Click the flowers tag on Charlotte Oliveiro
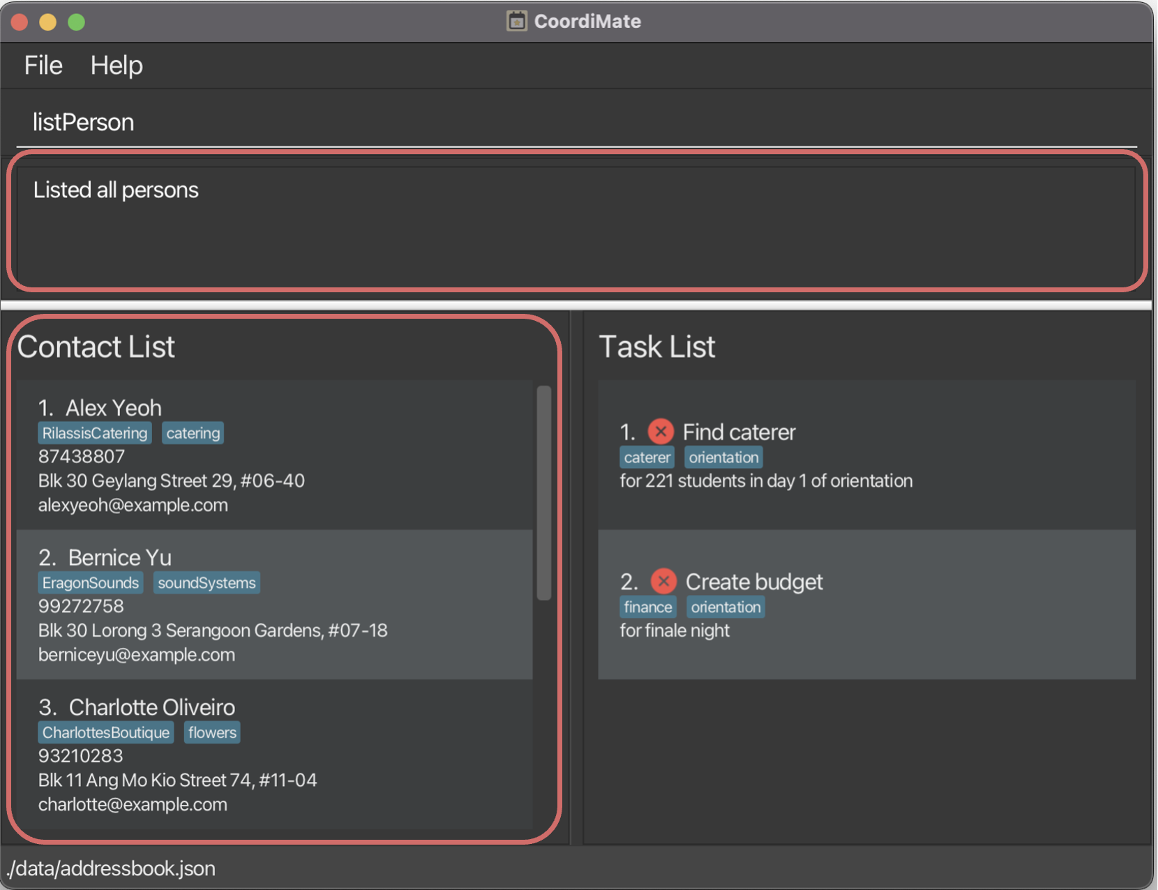Viewport: 1158px width, 890px height. (212, 733)
